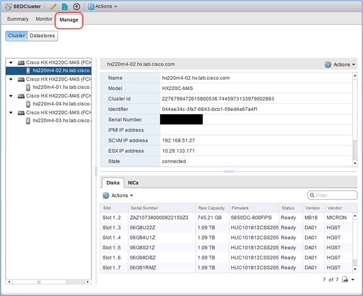Sort disks by Vendor column header

tap(338, 208)
